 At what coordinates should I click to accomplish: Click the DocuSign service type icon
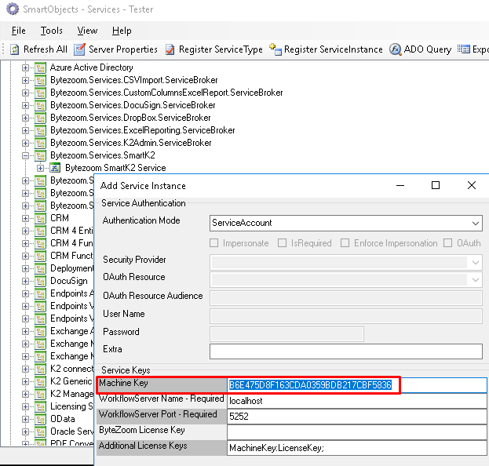coord(40,281)
